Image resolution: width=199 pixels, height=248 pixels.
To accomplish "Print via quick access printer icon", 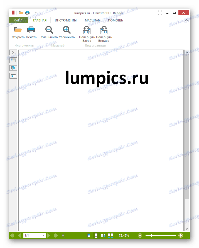I will pos(27,13).
